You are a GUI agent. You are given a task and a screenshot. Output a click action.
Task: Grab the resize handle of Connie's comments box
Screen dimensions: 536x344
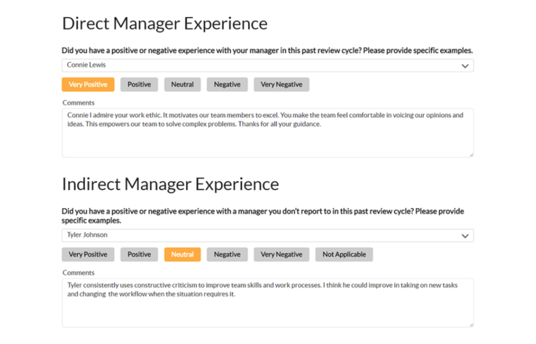pyautogui.click(x=471, y=155)
